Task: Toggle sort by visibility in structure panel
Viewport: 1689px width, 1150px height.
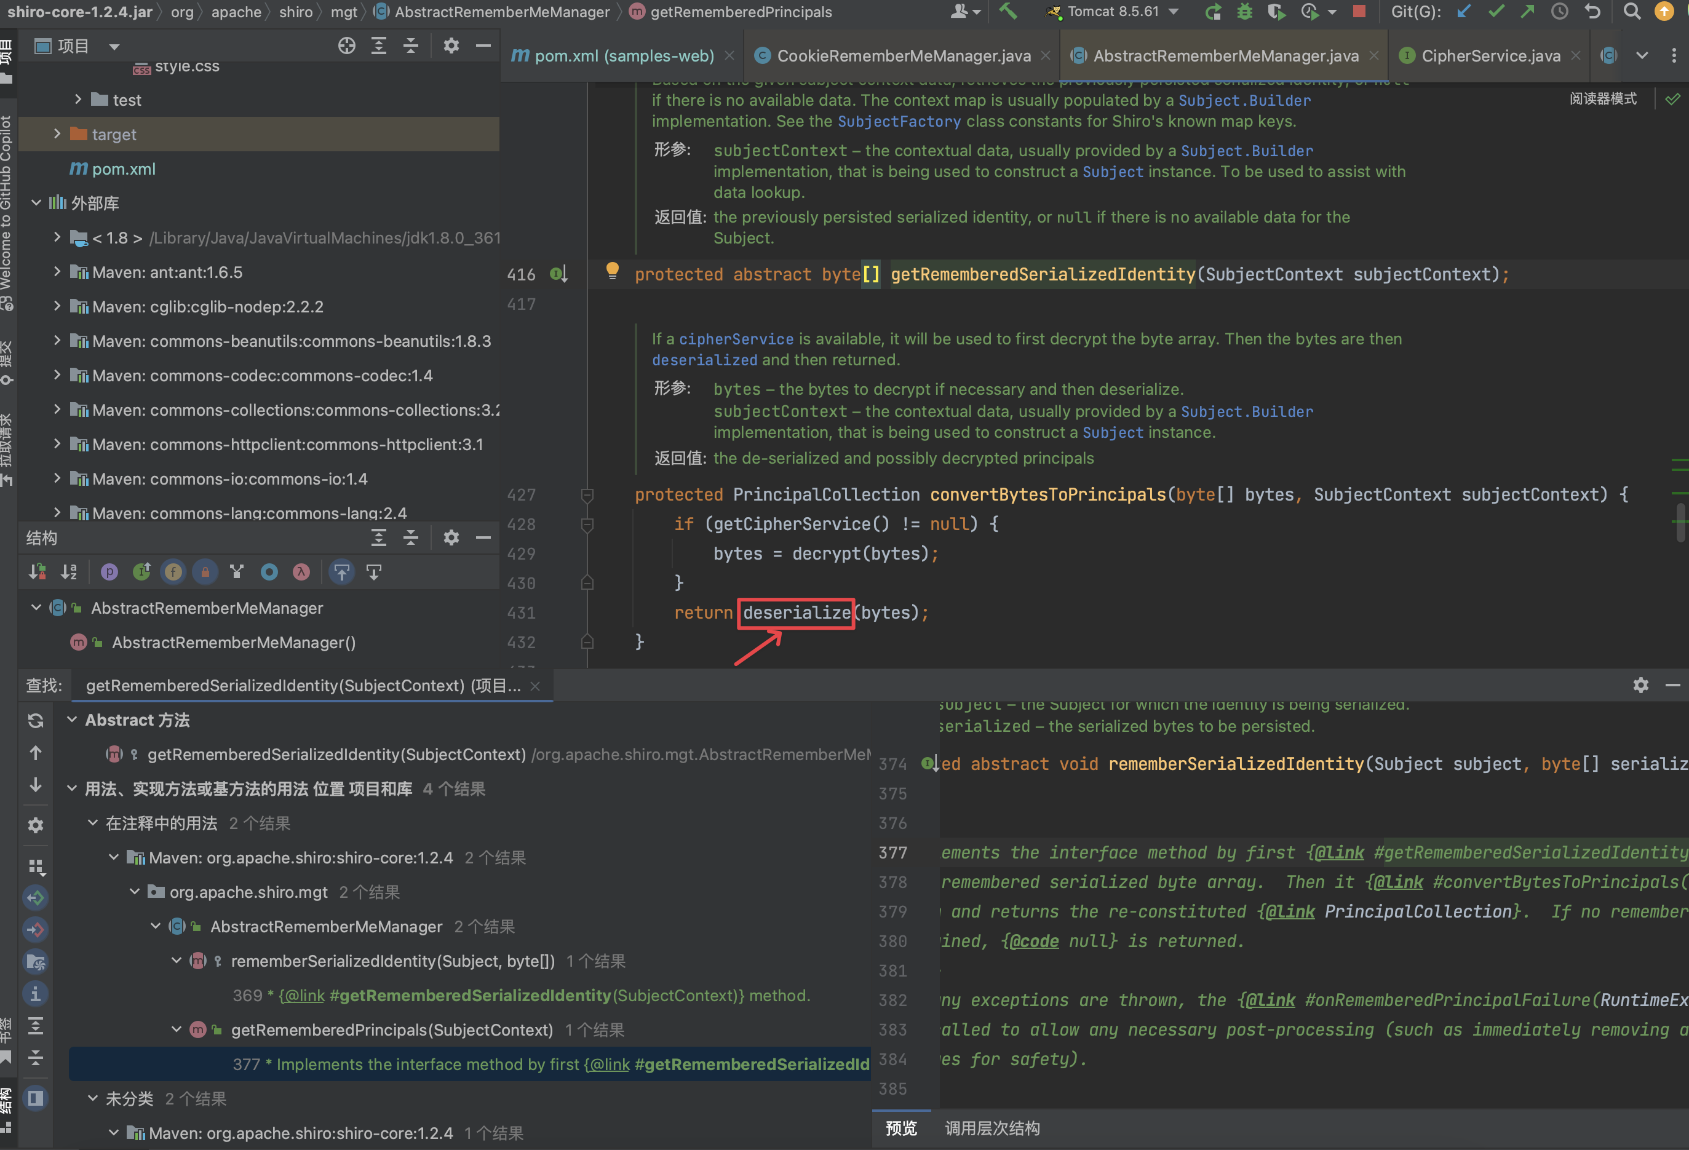Action: pyautogui.click(x=37, y=572)
